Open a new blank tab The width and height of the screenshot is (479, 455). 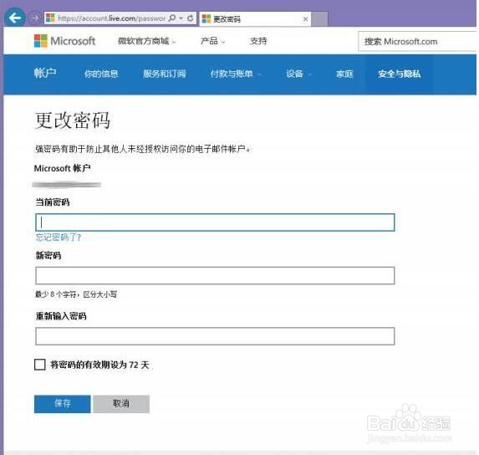coord(319,19)
